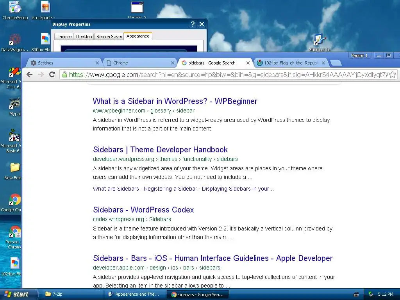Bookmark this page with the star icon
The width and height of the screenshot is (400, 300).
[392, 75]
